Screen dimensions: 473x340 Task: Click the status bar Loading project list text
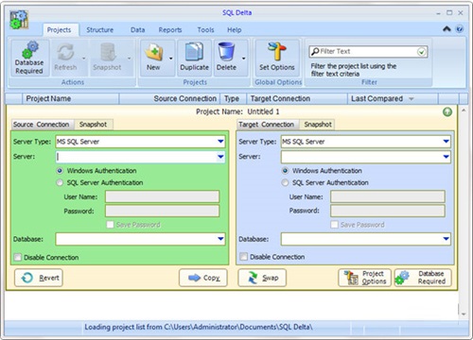pos(199,328)
